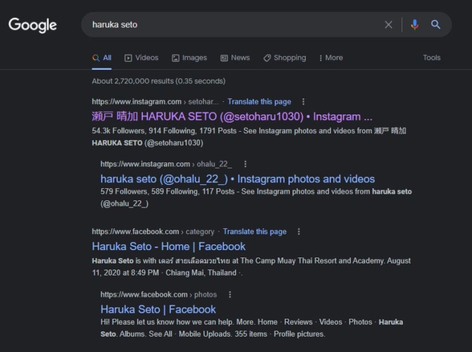This screenshot has width=472, height=352.
Task: Click the About 2,720,000 results text
Action: coord(159,81)
